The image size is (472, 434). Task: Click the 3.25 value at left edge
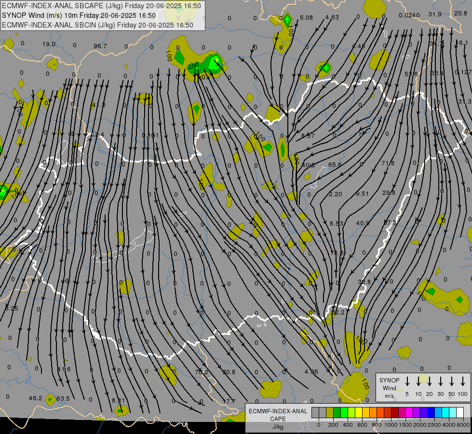pyautogui.click(x=12, y=309)
